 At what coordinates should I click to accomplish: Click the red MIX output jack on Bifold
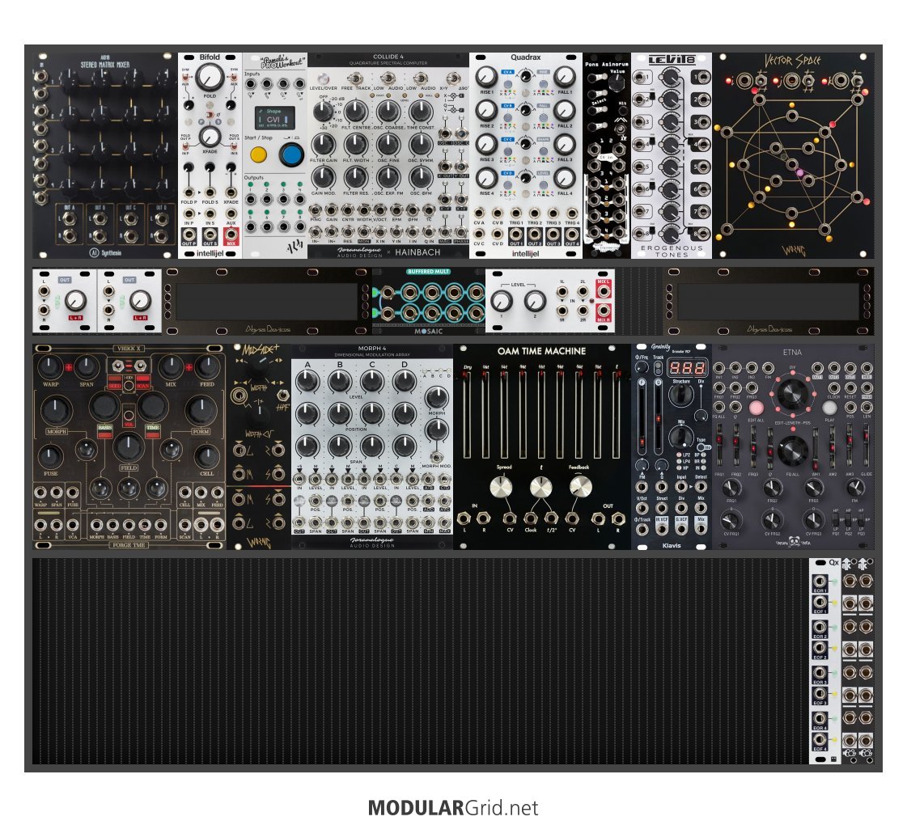(x=231, y=235)
